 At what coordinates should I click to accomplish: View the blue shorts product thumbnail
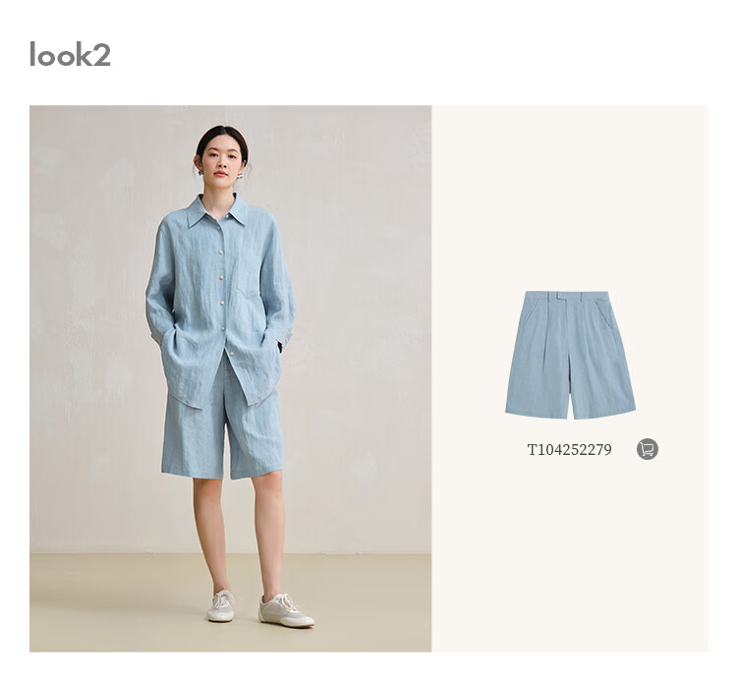tap(570, 355)
